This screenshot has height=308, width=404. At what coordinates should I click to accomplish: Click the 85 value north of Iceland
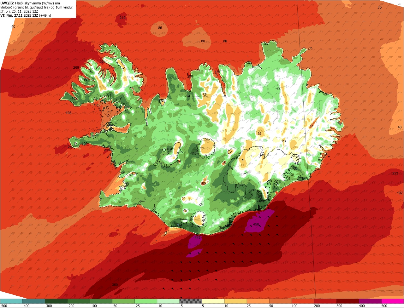160,28
